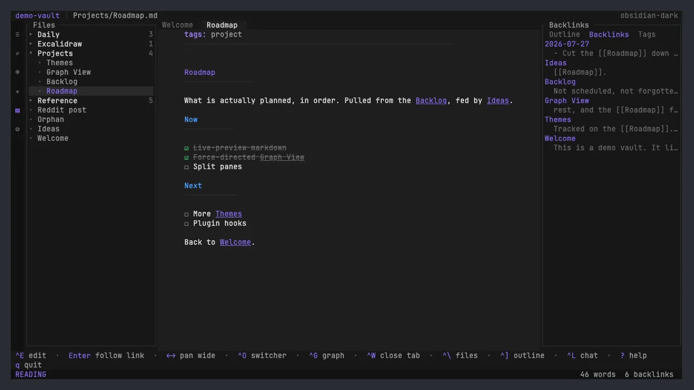Open backlink source '2026-07-27'

567,44
